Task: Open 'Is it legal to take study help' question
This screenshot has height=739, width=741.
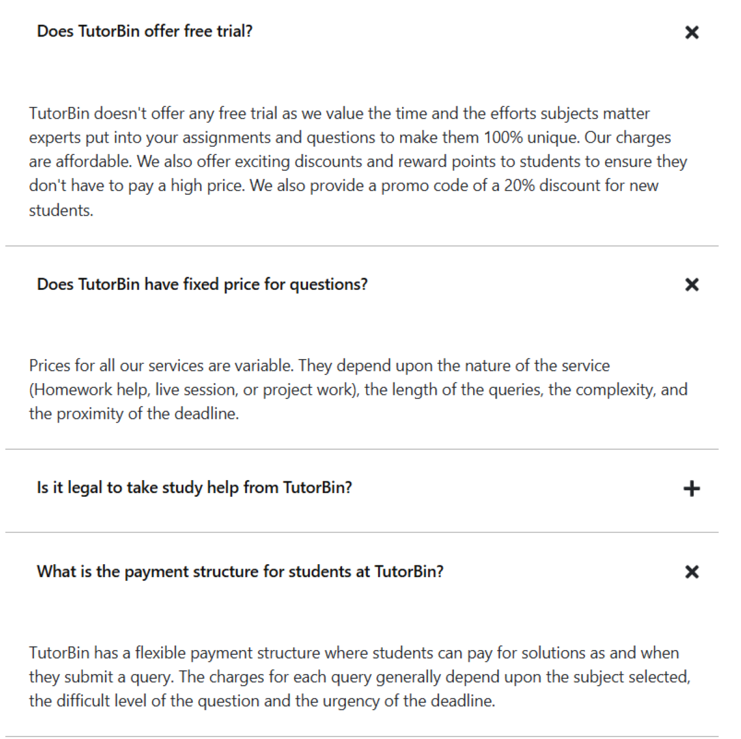Action: [194, 488]
